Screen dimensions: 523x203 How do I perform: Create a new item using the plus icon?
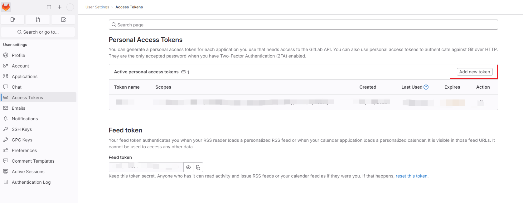coord(59,7)
